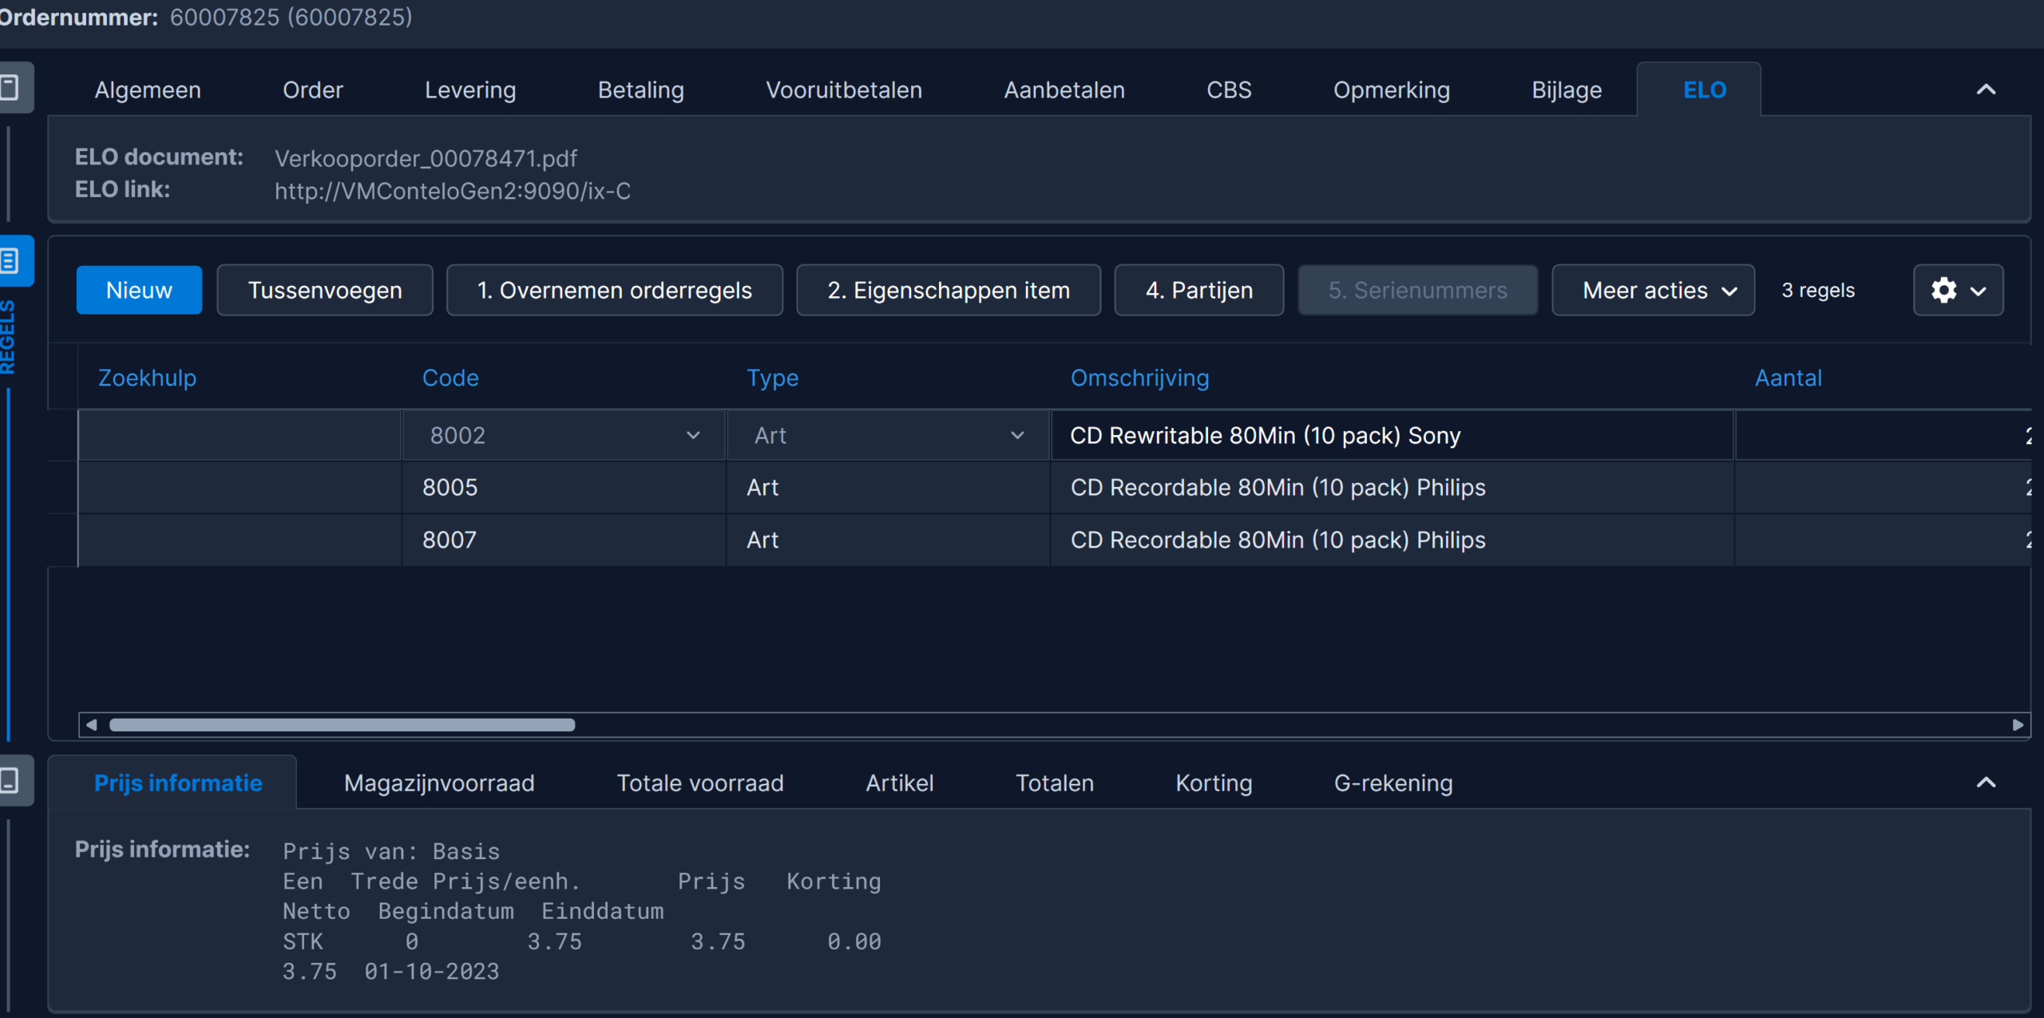2044x1018 pixels.
Task: Edit the CD Rewritable Sony description field
Action: [1392, 435]
